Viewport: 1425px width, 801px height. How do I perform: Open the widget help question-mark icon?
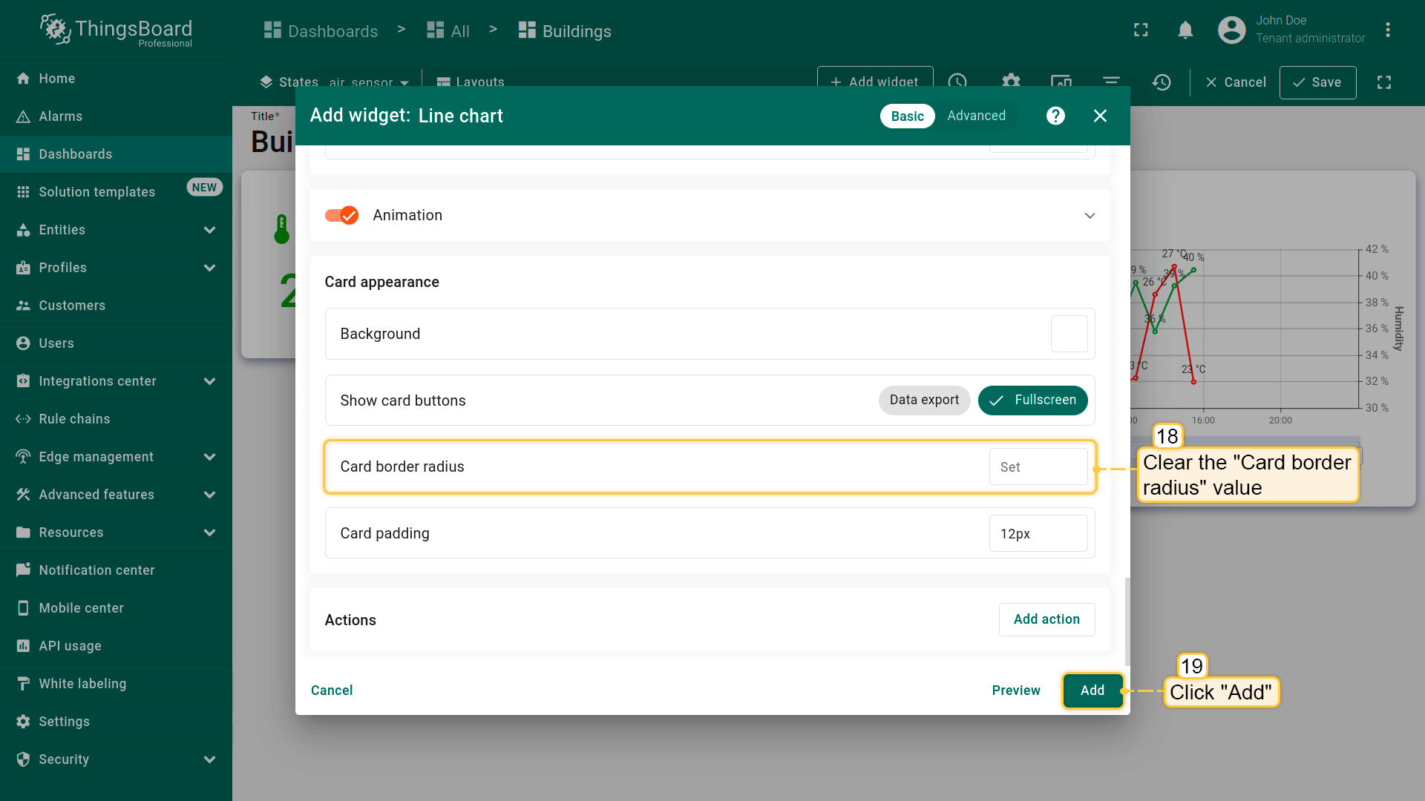pos(1055,116)
